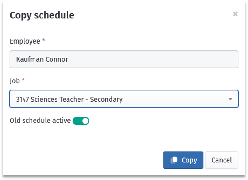
Task: Click the word Cancel in white button
Action: coord(222,160)
